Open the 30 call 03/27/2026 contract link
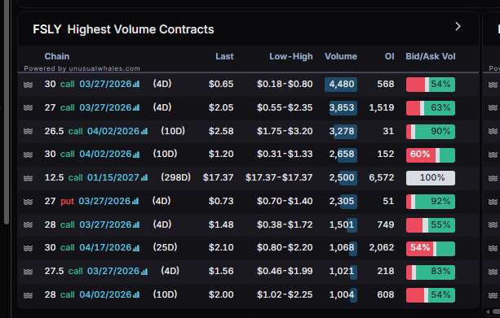 click(88, 84)
